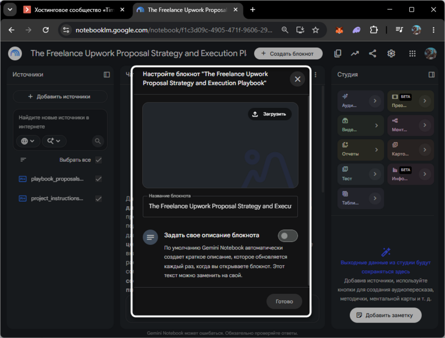Image resolution: width=445 pixels, height=338 pixels.
Task: Click the source filter lines icon
Action: (24, 160)
